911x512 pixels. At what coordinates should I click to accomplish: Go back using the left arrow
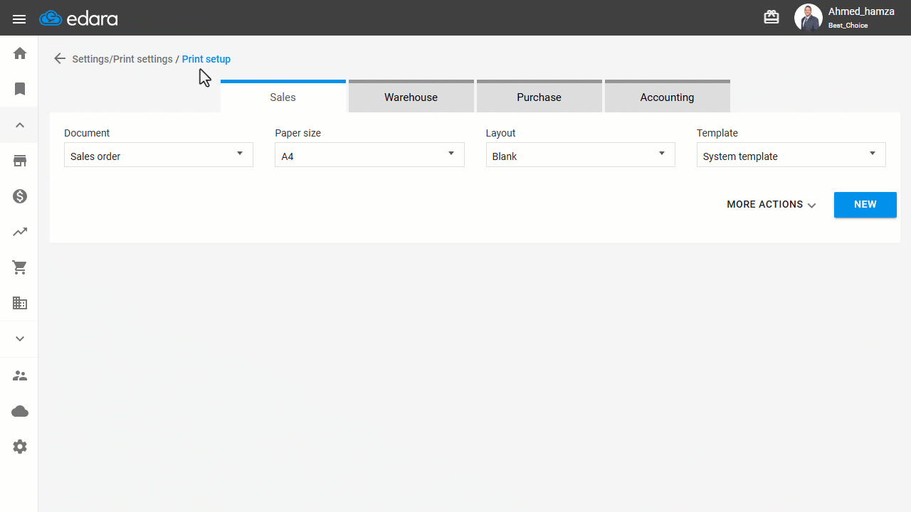pos(60,59)
